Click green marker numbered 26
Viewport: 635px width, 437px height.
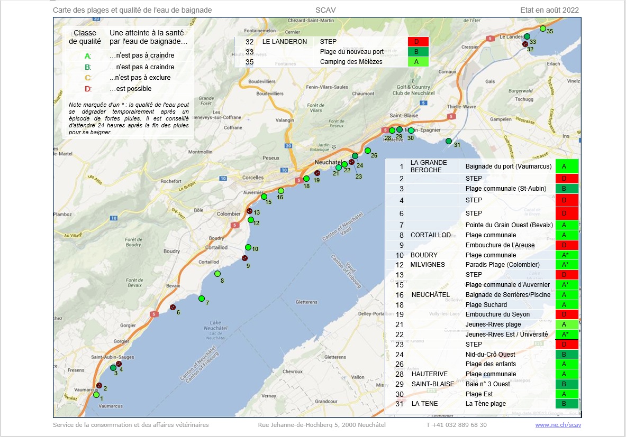pyautogui.click(x=368, y=151)
